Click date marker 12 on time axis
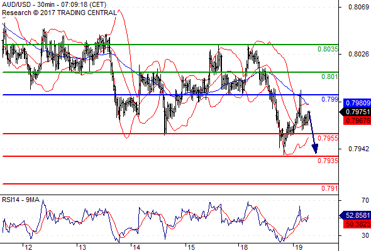 [28, 247]
